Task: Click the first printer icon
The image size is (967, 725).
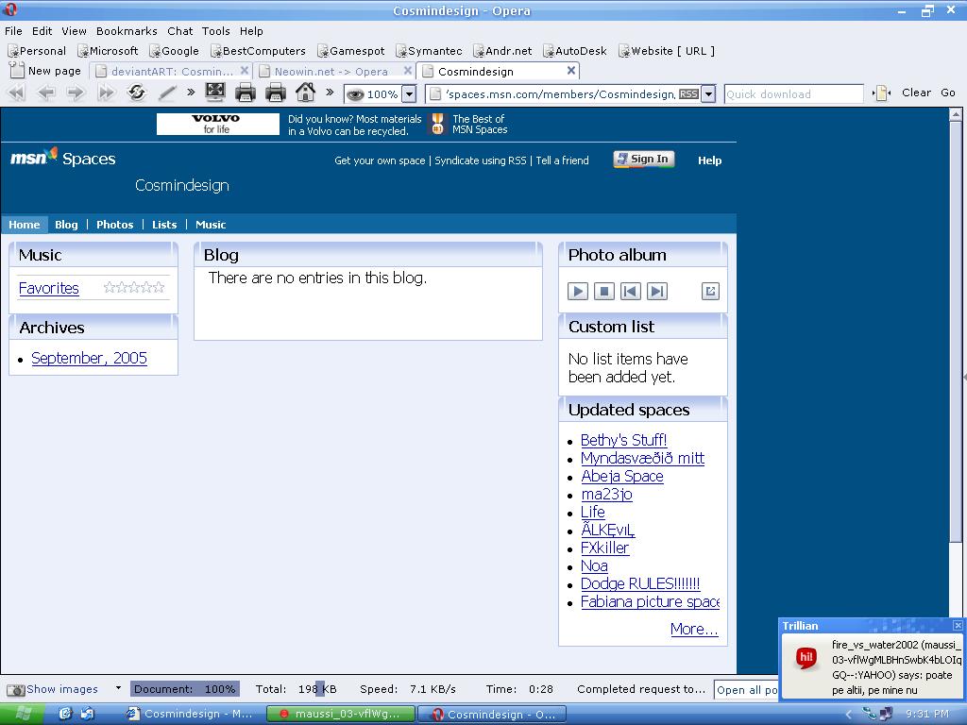Action: (246, 93)
